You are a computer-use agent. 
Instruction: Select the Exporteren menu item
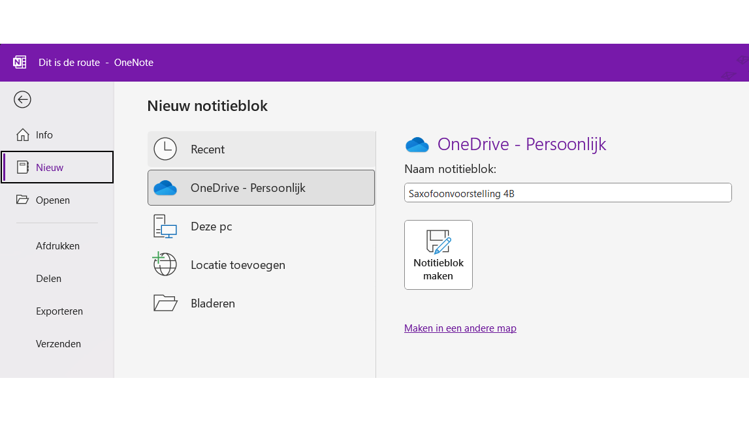[x=59, y=311]
